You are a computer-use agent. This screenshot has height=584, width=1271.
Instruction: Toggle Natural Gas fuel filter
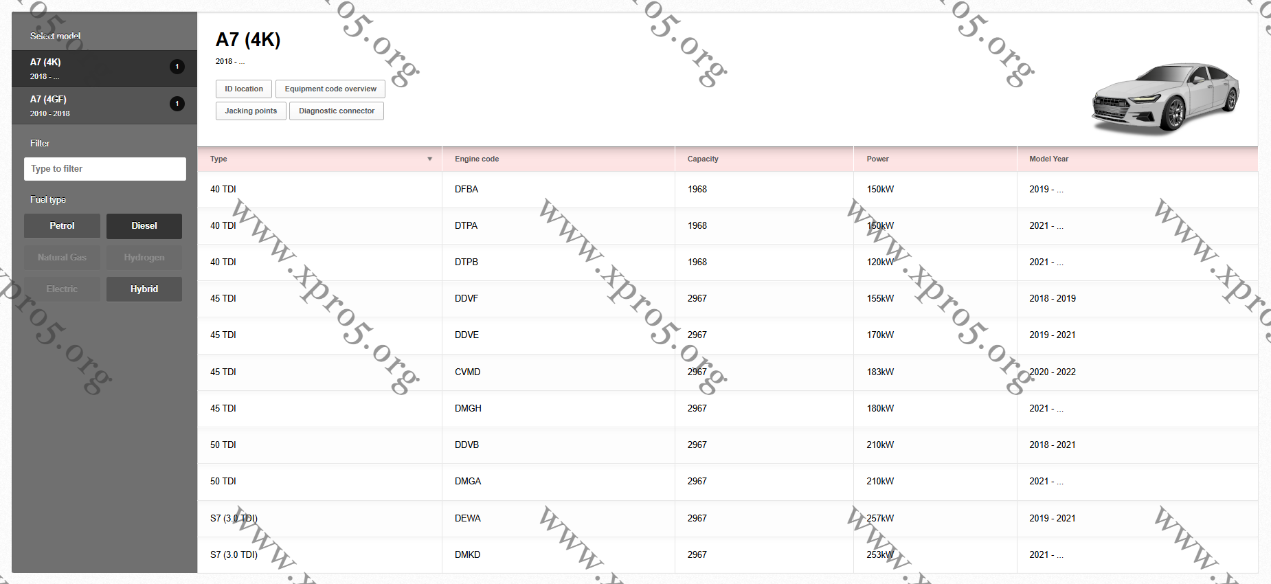point(62,258)
